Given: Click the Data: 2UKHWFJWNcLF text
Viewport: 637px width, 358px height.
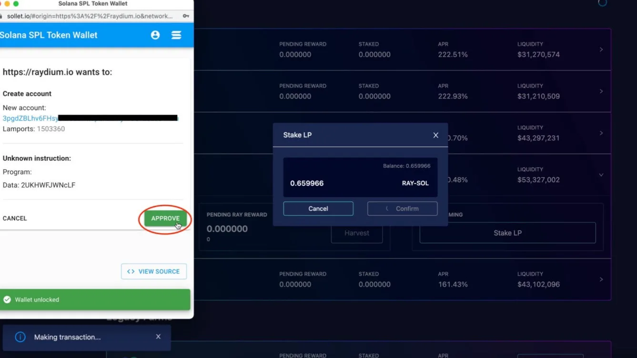Looking at the screenshot, I should click(39, 185).
